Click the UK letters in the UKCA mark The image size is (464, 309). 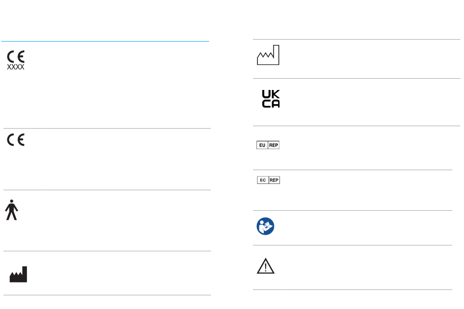(271, 94)
